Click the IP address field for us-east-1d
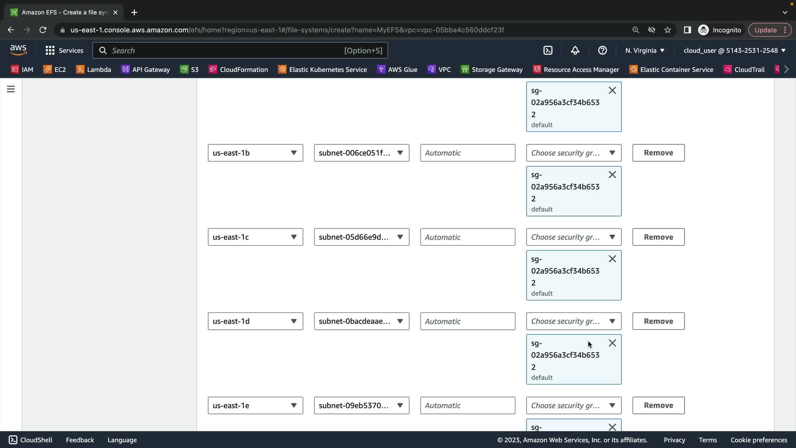Image resolution: width=796 pixels, height=448 pixels. [x=467, y=321]
